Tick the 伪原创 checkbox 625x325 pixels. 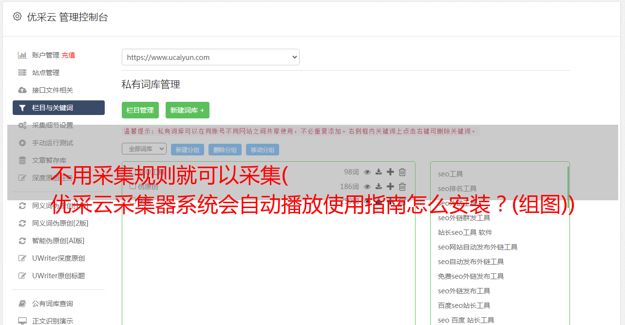(x=133, y=186)
